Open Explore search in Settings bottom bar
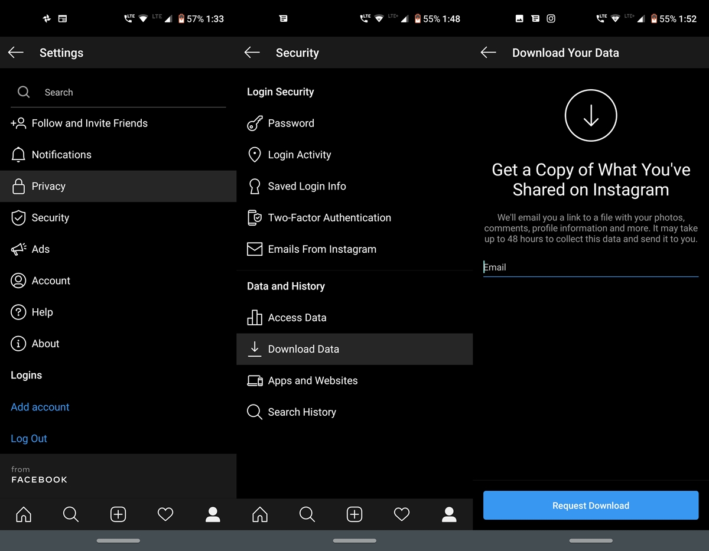 click(x=71, y=514)
